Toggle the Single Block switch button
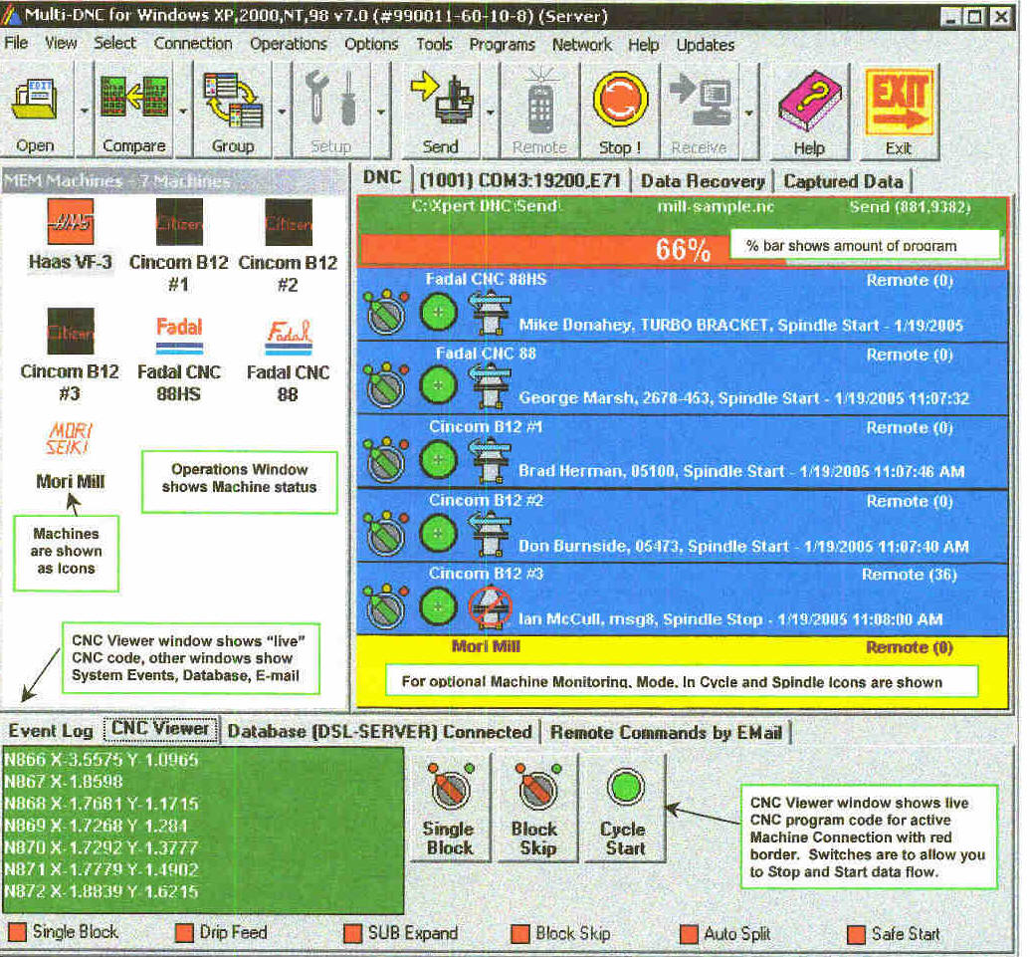 coord(449,808)
